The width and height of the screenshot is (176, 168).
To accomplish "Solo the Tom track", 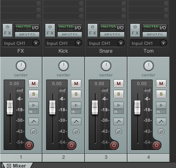I will (161, 94).
